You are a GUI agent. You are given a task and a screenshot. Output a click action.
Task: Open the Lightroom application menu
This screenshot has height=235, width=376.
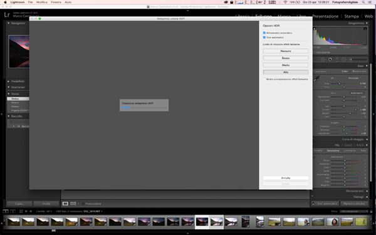(18, 2)
